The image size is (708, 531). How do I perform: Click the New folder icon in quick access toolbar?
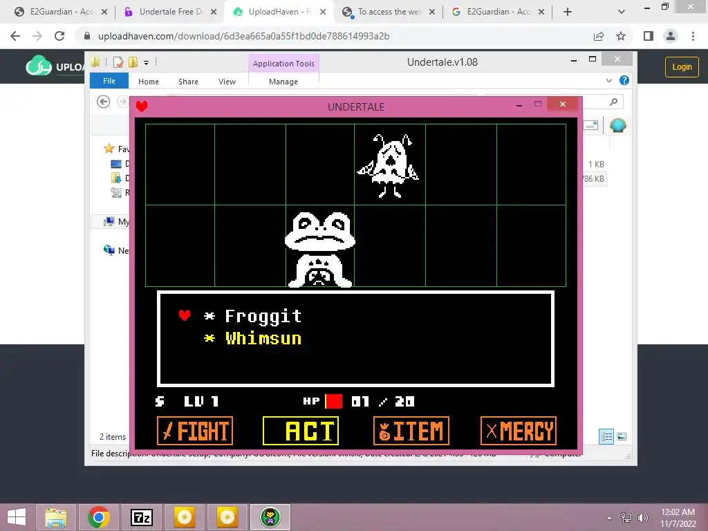[x=133, y=62]
